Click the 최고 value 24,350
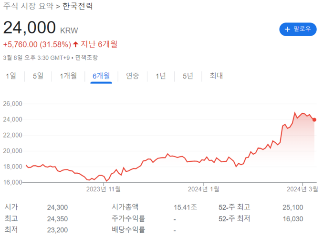Viewport: 334px width, 237px height. point(58,219)
